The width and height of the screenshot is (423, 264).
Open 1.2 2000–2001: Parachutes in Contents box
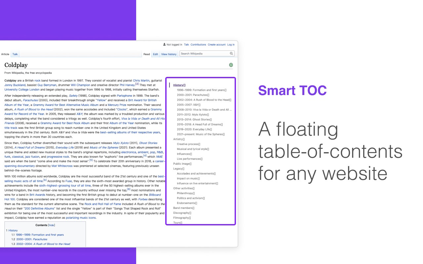click(x=29, y=239)
